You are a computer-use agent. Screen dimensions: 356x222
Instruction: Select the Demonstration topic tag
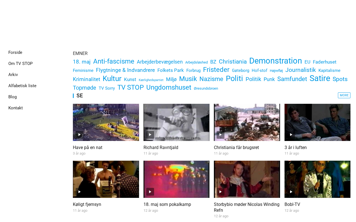coord(276,61)
